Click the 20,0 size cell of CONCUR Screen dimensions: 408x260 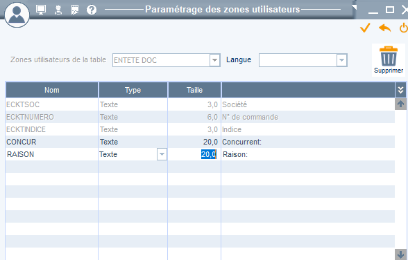pyautogui.click(x=194, y=142)
